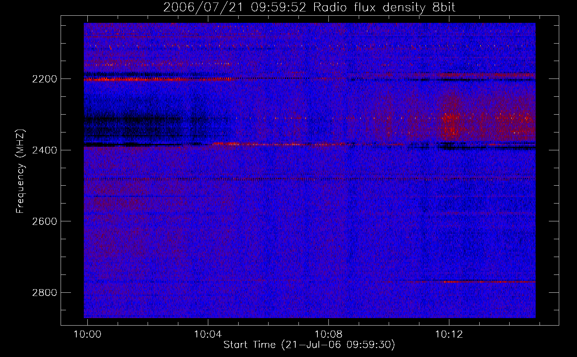Screen dimensions: 577x357
Task: Click the 10:12 time tick label
Action: (449, 334)
